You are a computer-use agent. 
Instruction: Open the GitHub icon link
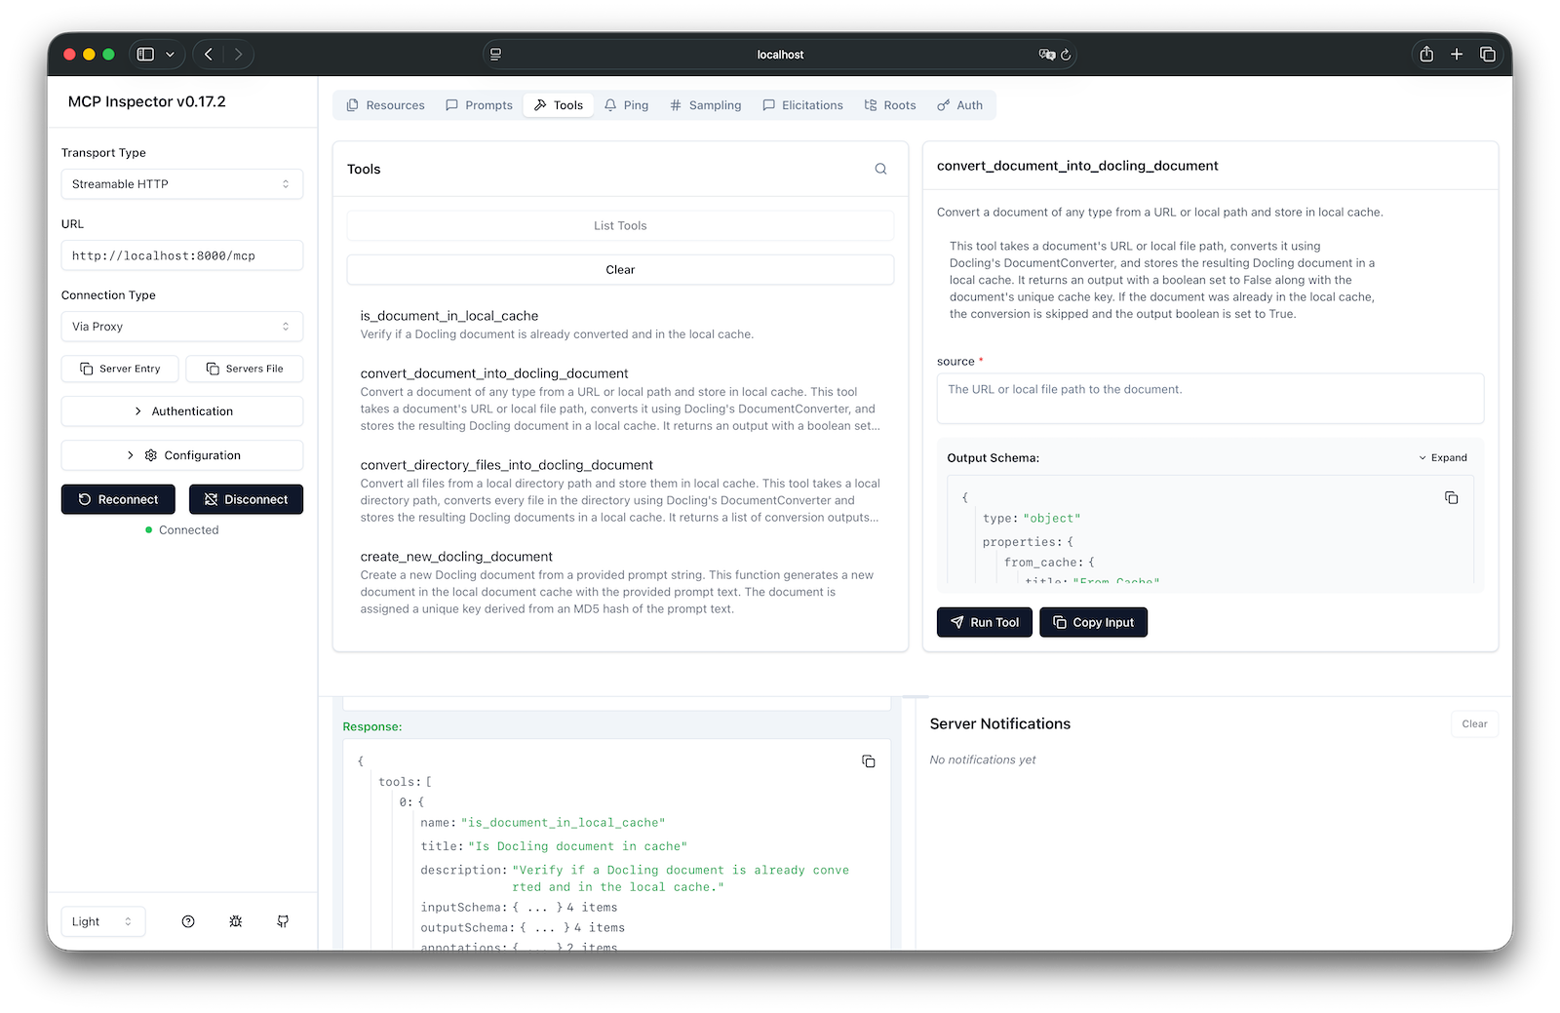pyautogui.click(x=283, y=921)
